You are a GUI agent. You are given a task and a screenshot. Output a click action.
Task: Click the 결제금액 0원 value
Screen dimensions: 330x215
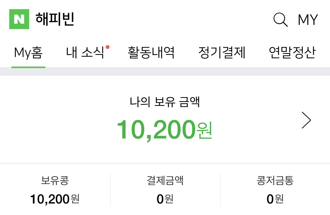click(x=165, y=199)
